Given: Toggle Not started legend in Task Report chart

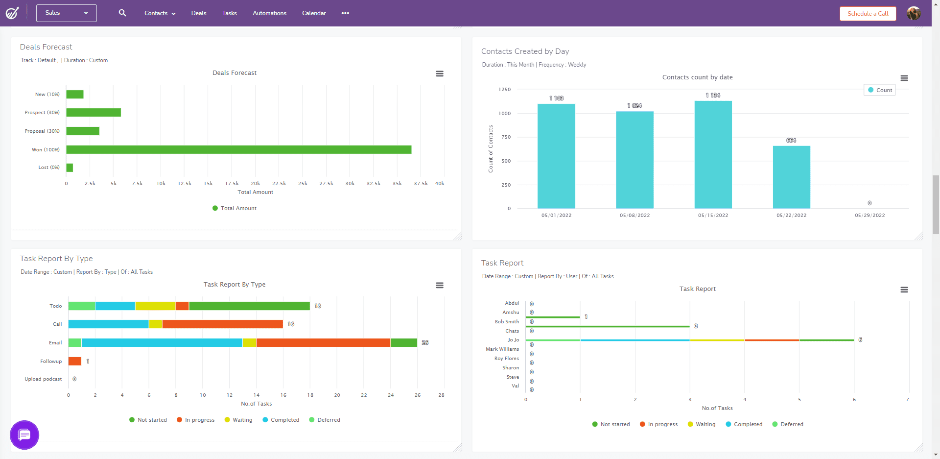Looking at the screenshot, I should [x=611, y=424].
